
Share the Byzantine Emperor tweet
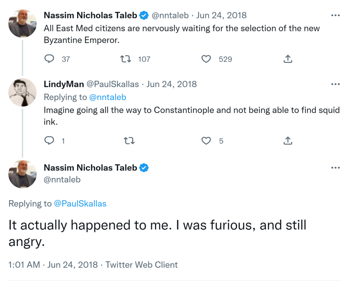tap(287, 59)
